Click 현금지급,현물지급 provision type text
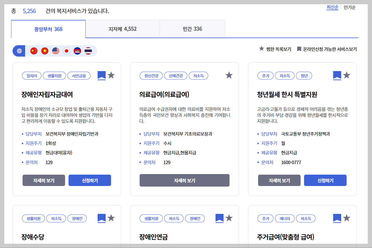 pyautogui.click(x=180, y=153)
